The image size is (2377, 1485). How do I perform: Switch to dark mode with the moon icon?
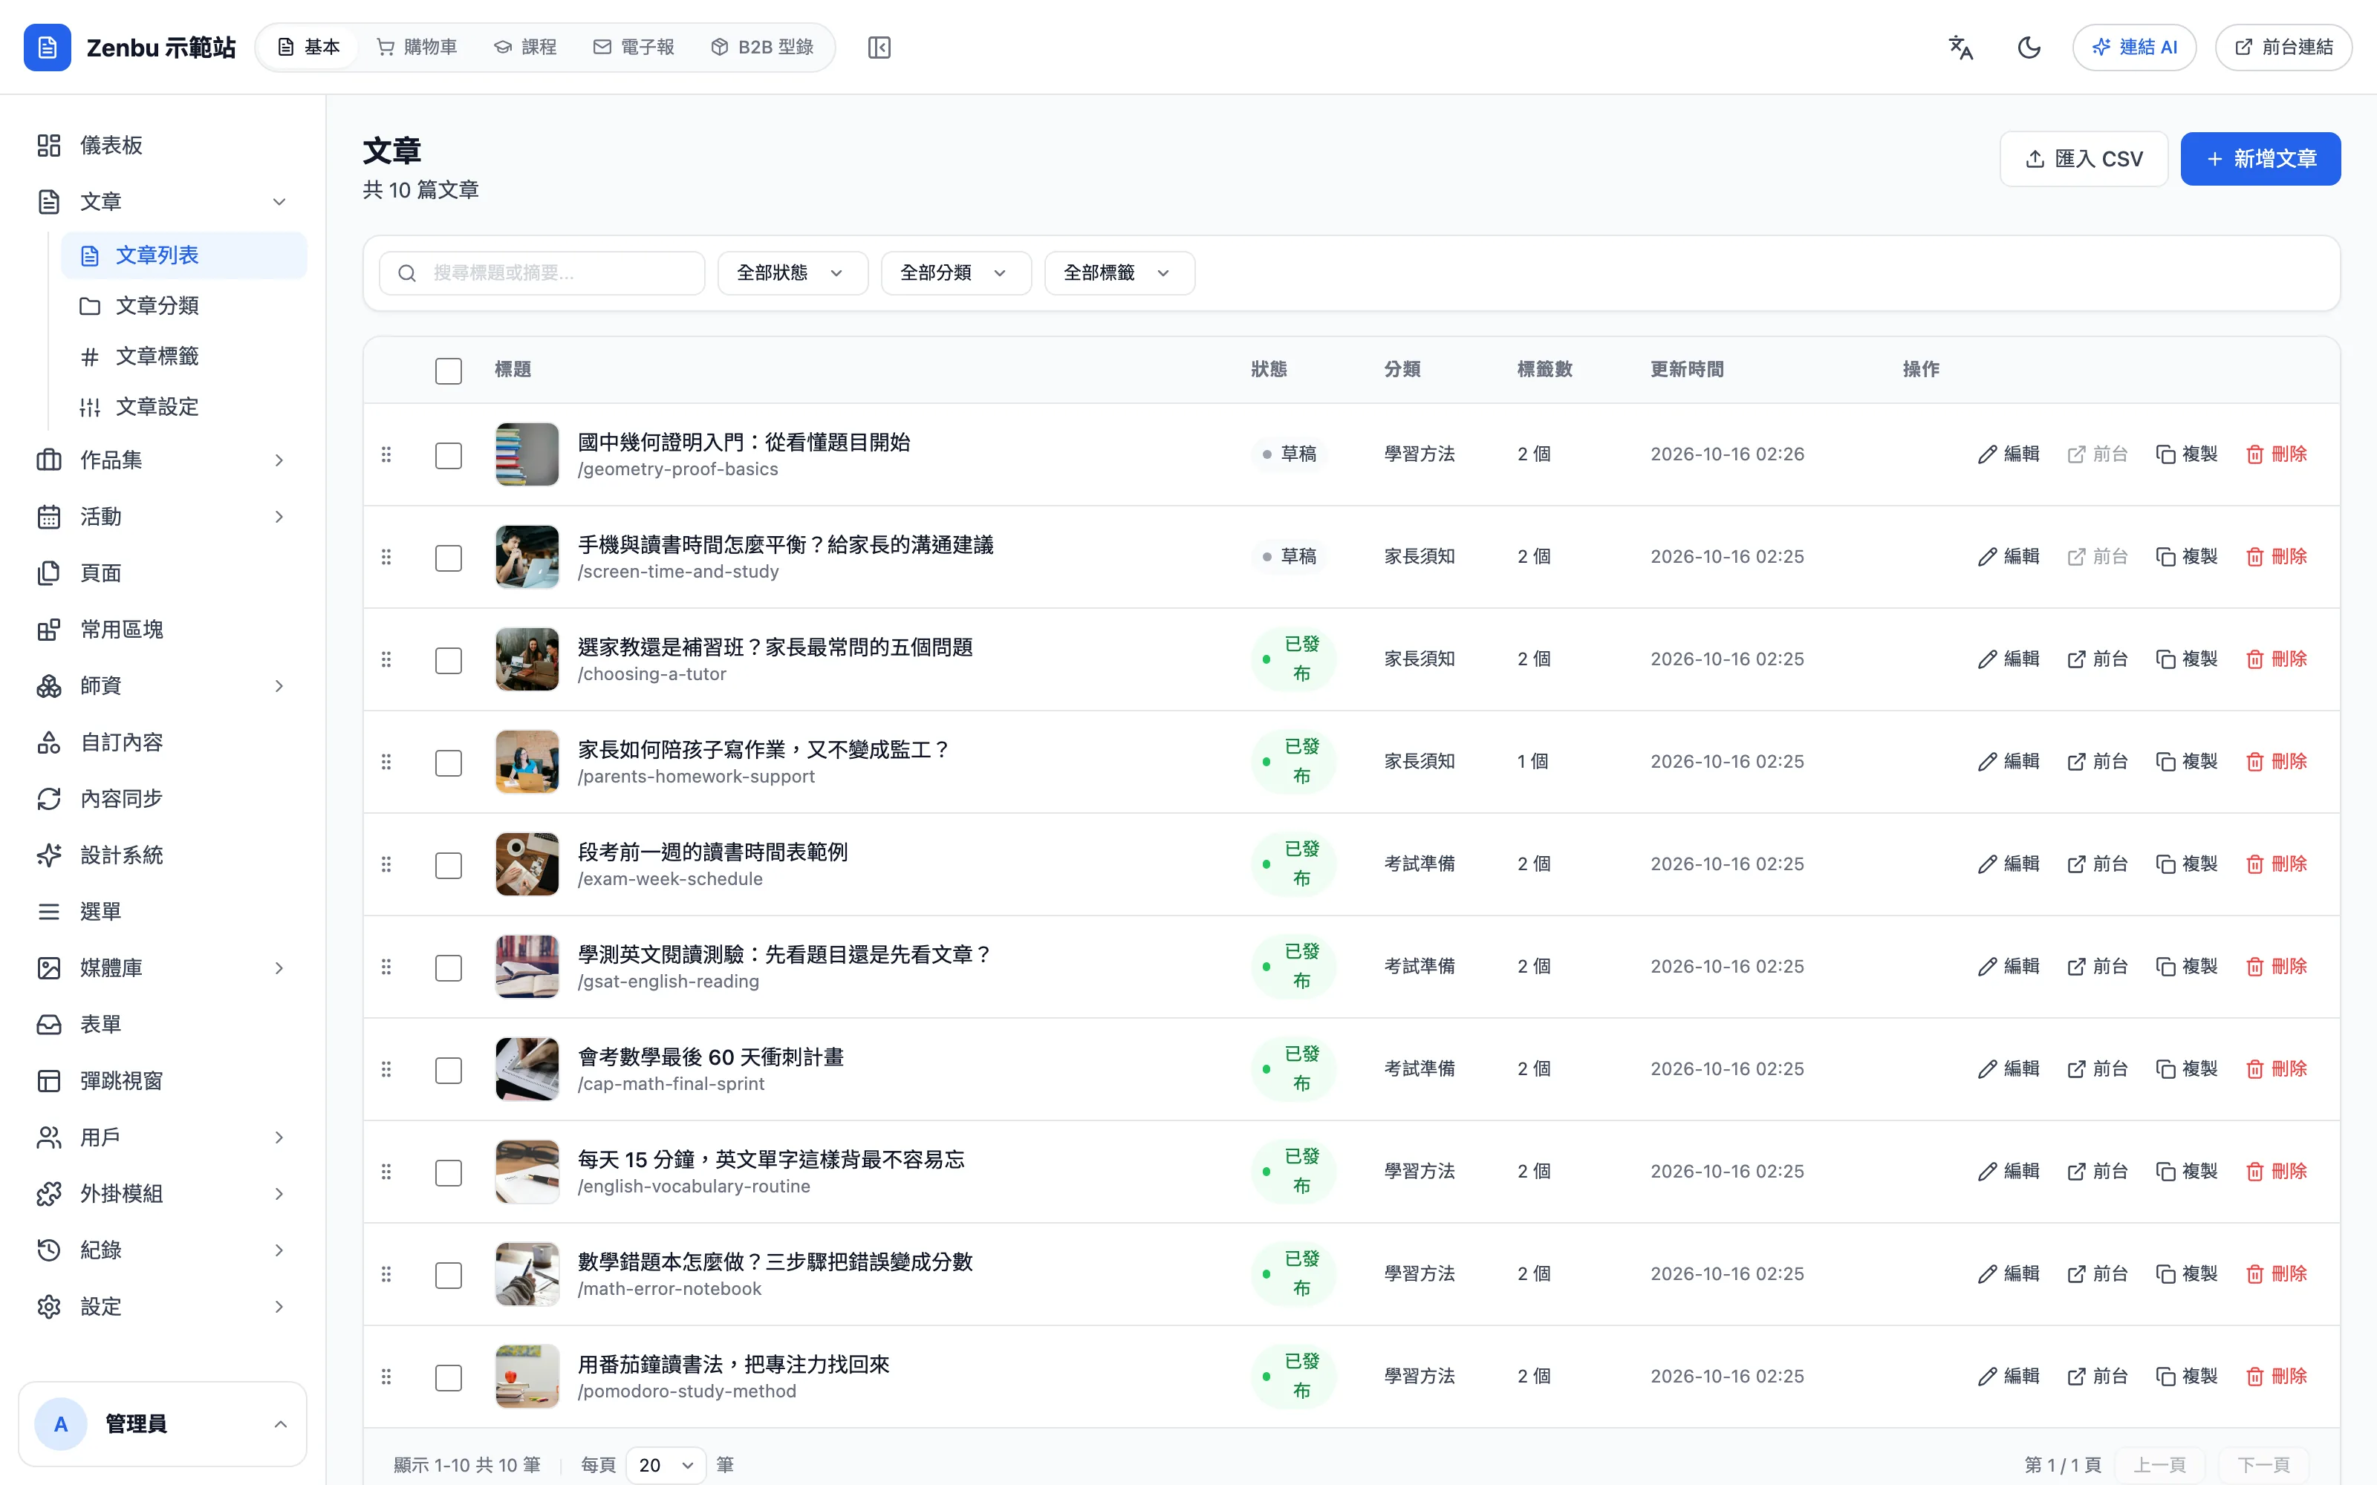[x=2029, y=47]
